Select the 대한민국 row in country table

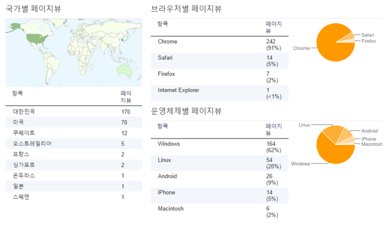pyautogui.click(x=74, y=112)
